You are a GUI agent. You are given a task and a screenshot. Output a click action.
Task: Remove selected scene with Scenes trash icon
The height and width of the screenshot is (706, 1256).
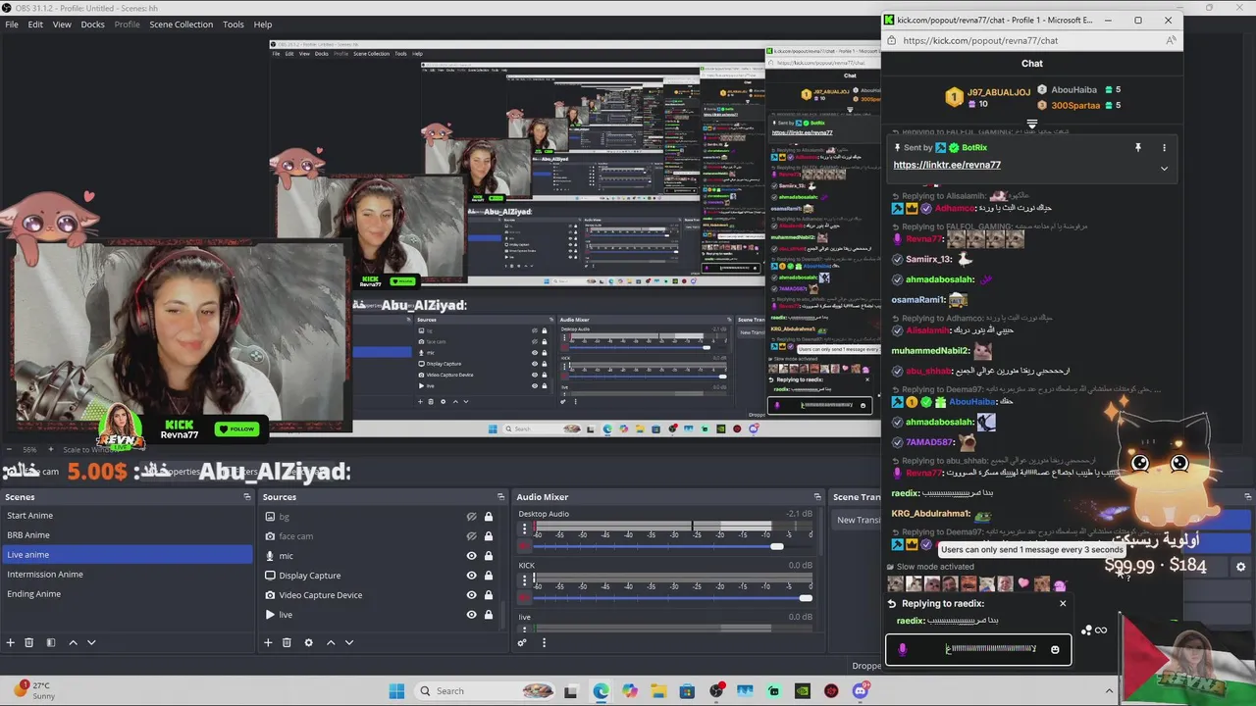coord(29,642)
